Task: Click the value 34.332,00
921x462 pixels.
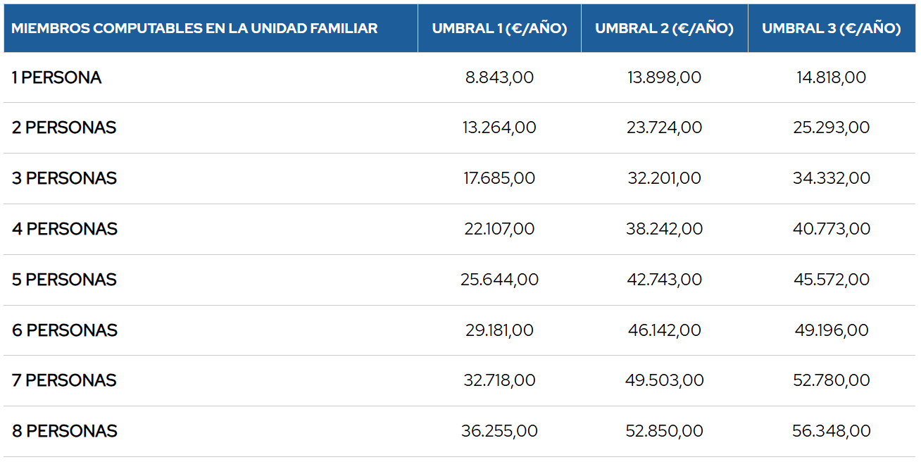Action: point(831,178)
